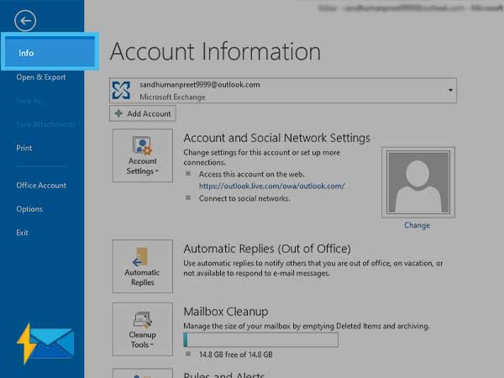The width and height of the screenshot is (504, 378).
Task: Click the 14.8 GB free of 14.8 GB text
Action: 236,354
